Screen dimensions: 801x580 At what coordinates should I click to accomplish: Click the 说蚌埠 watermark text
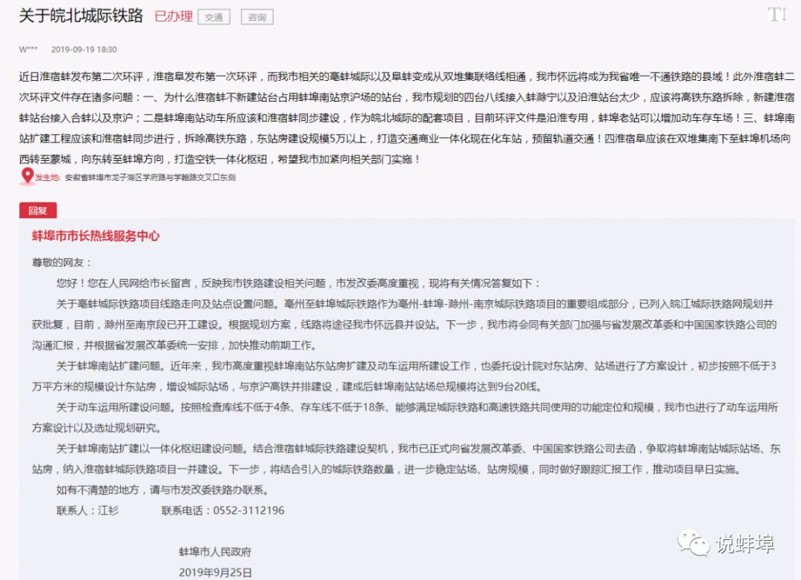click(x=745, y=544)
